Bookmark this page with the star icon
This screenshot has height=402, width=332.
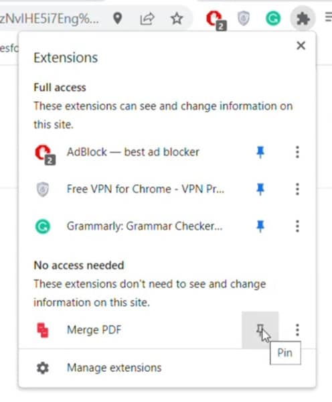point(177,19)
